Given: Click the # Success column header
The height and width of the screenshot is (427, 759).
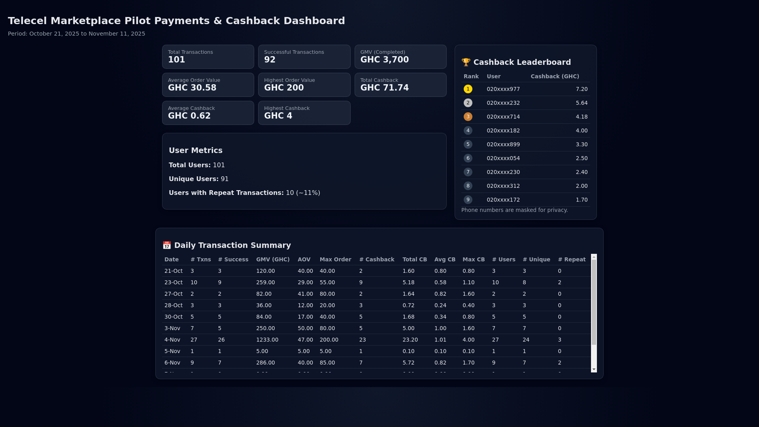Looking at the screenshot, I should click(233, 259).
